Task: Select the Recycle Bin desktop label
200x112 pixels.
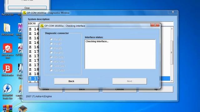Action: coord(7,15)
